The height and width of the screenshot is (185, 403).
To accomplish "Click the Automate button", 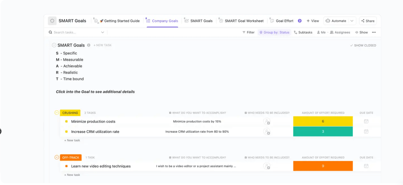I will point(336,21).
